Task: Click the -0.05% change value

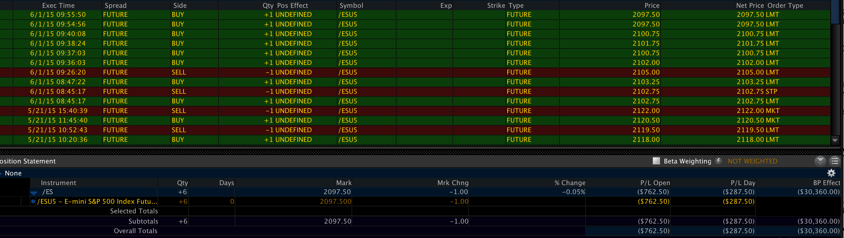Action: (574, 192)
